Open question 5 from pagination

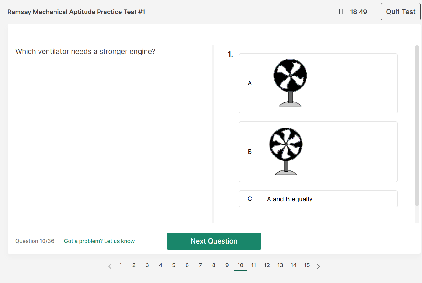[174, 265]
